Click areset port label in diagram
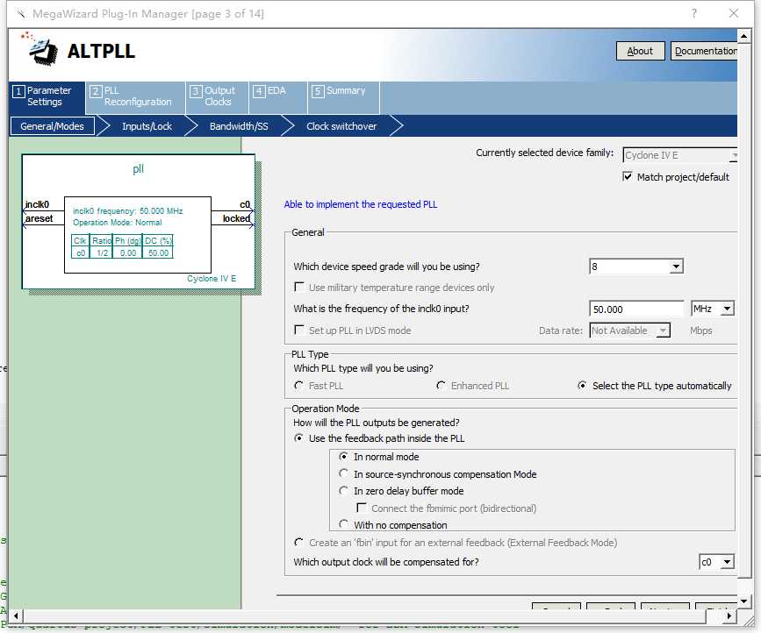Screen dimensions: 761x633 tap(39, 218)
